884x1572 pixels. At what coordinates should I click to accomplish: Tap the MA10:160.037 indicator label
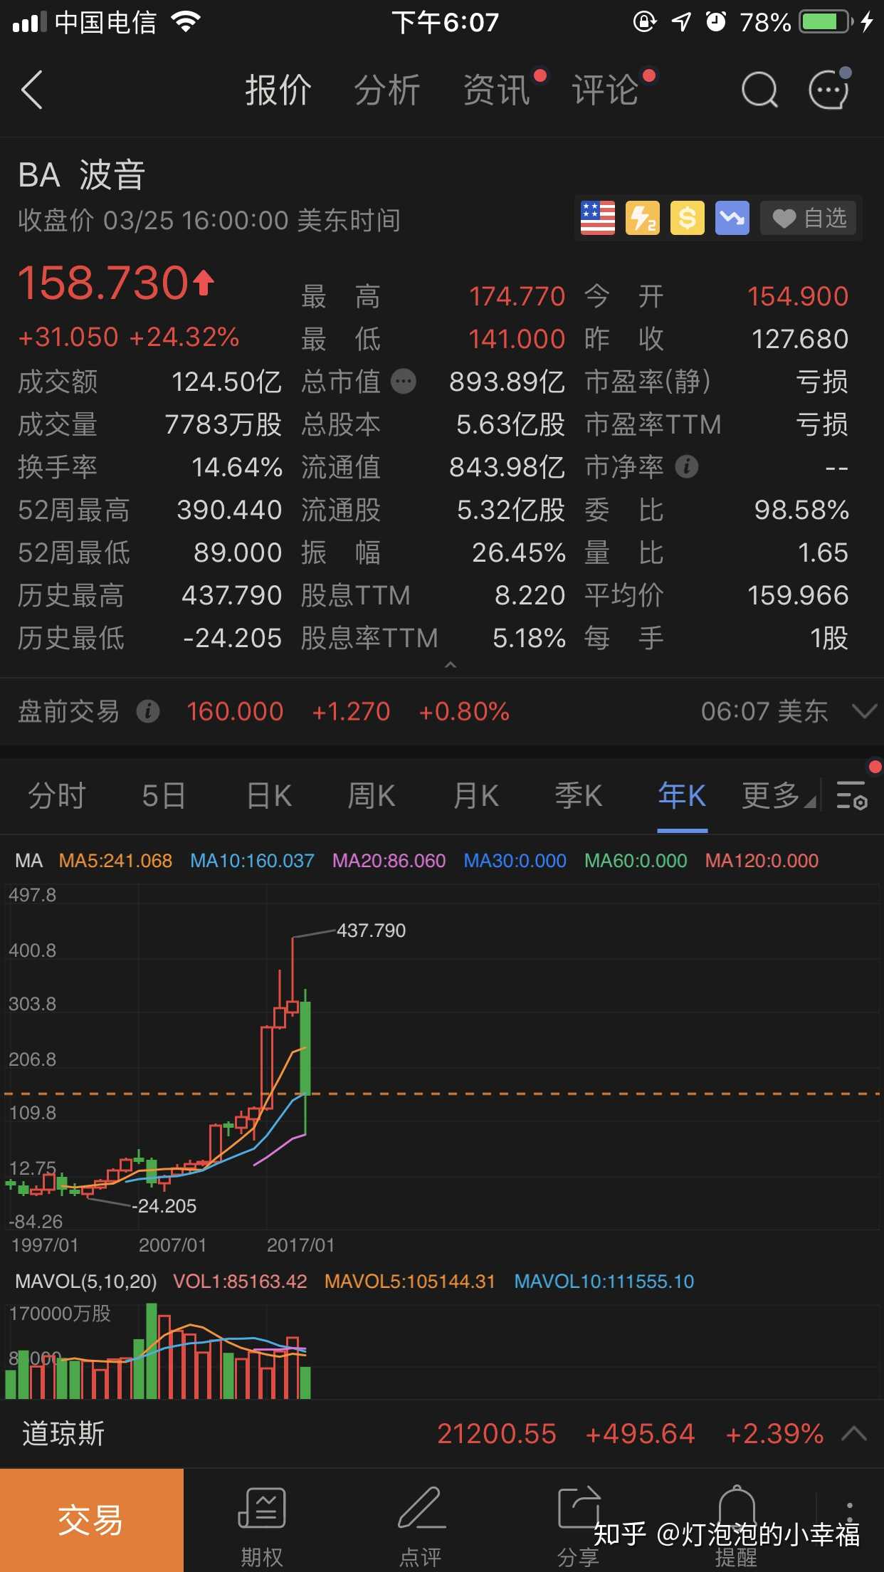[x=252, y=860]
